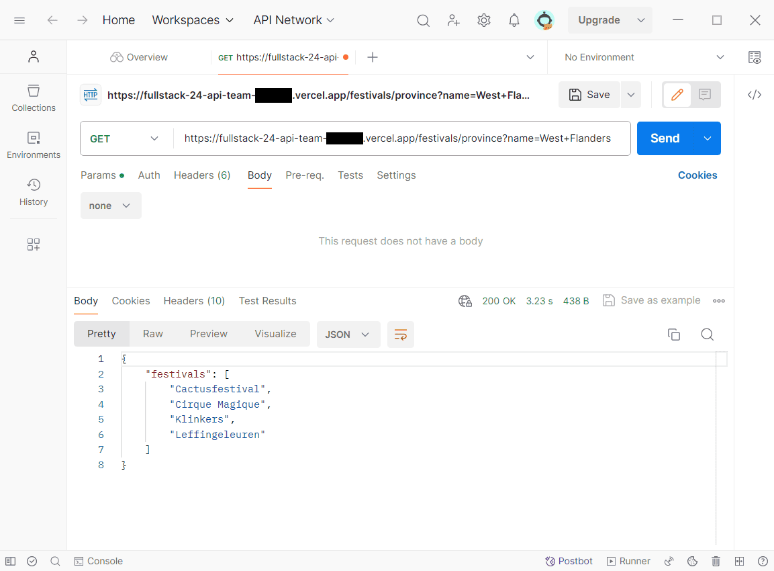Click the Cookies link
The image size is (774, 571).
tap(697, 175)
